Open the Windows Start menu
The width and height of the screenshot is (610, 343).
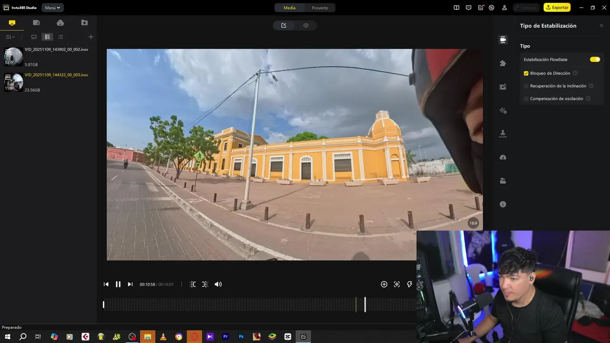coord(8,336)
